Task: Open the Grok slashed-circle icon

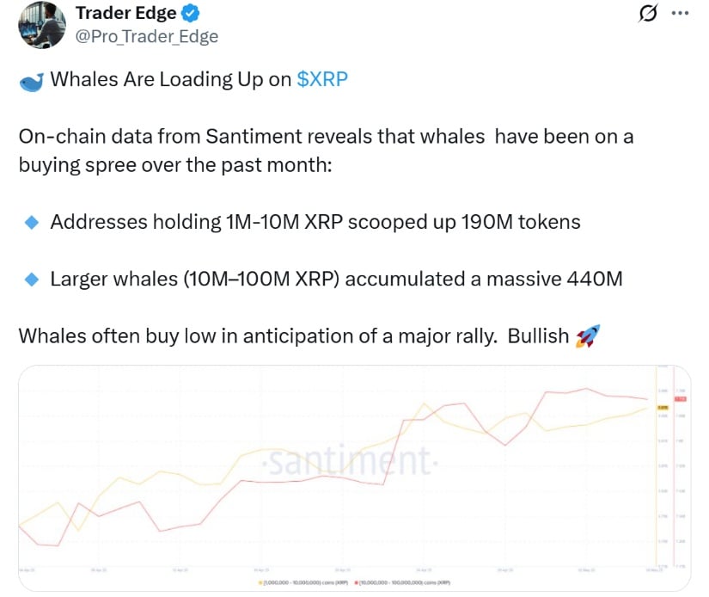Action: [x=647, y=13]
